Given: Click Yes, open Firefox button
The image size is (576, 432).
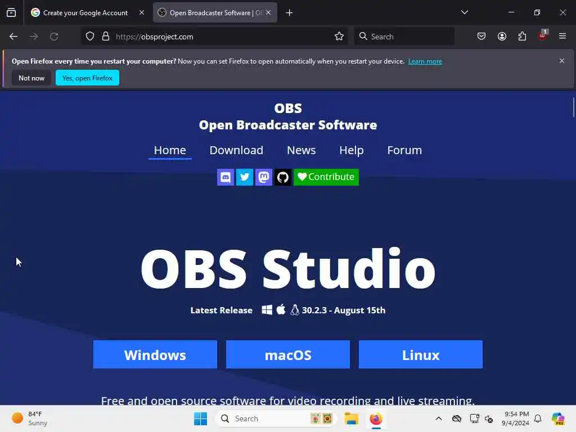Looking at the screenshot, I should (87, 78).
